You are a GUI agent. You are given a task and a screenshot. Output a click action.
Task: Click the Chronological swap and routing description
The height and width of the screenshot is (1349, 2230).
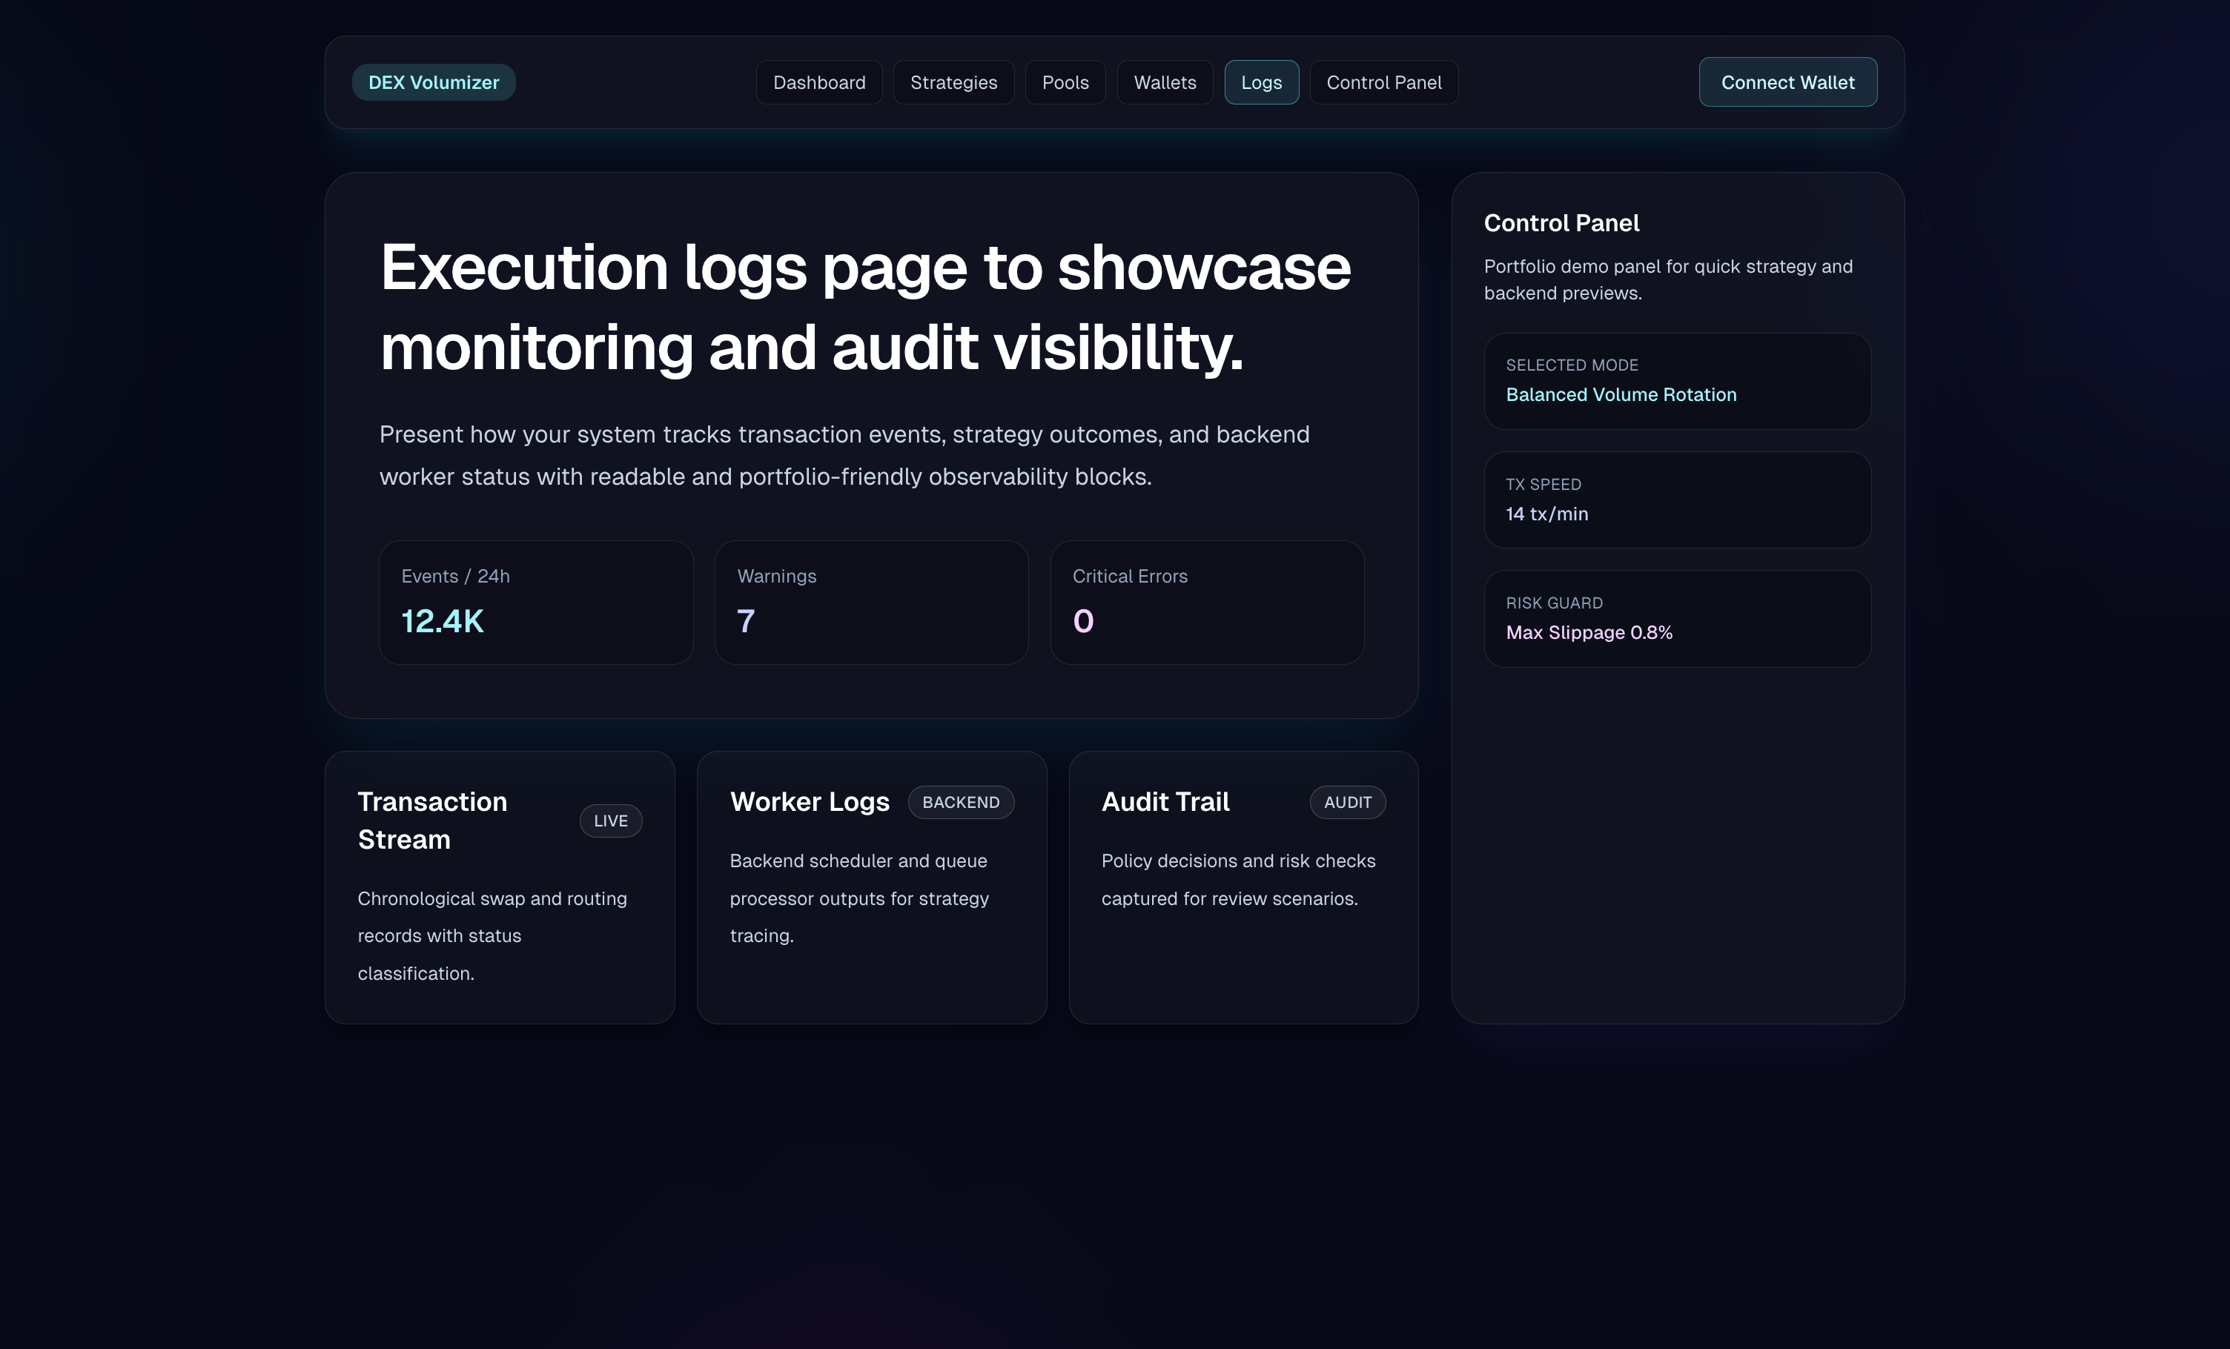[x=492, y=935]
